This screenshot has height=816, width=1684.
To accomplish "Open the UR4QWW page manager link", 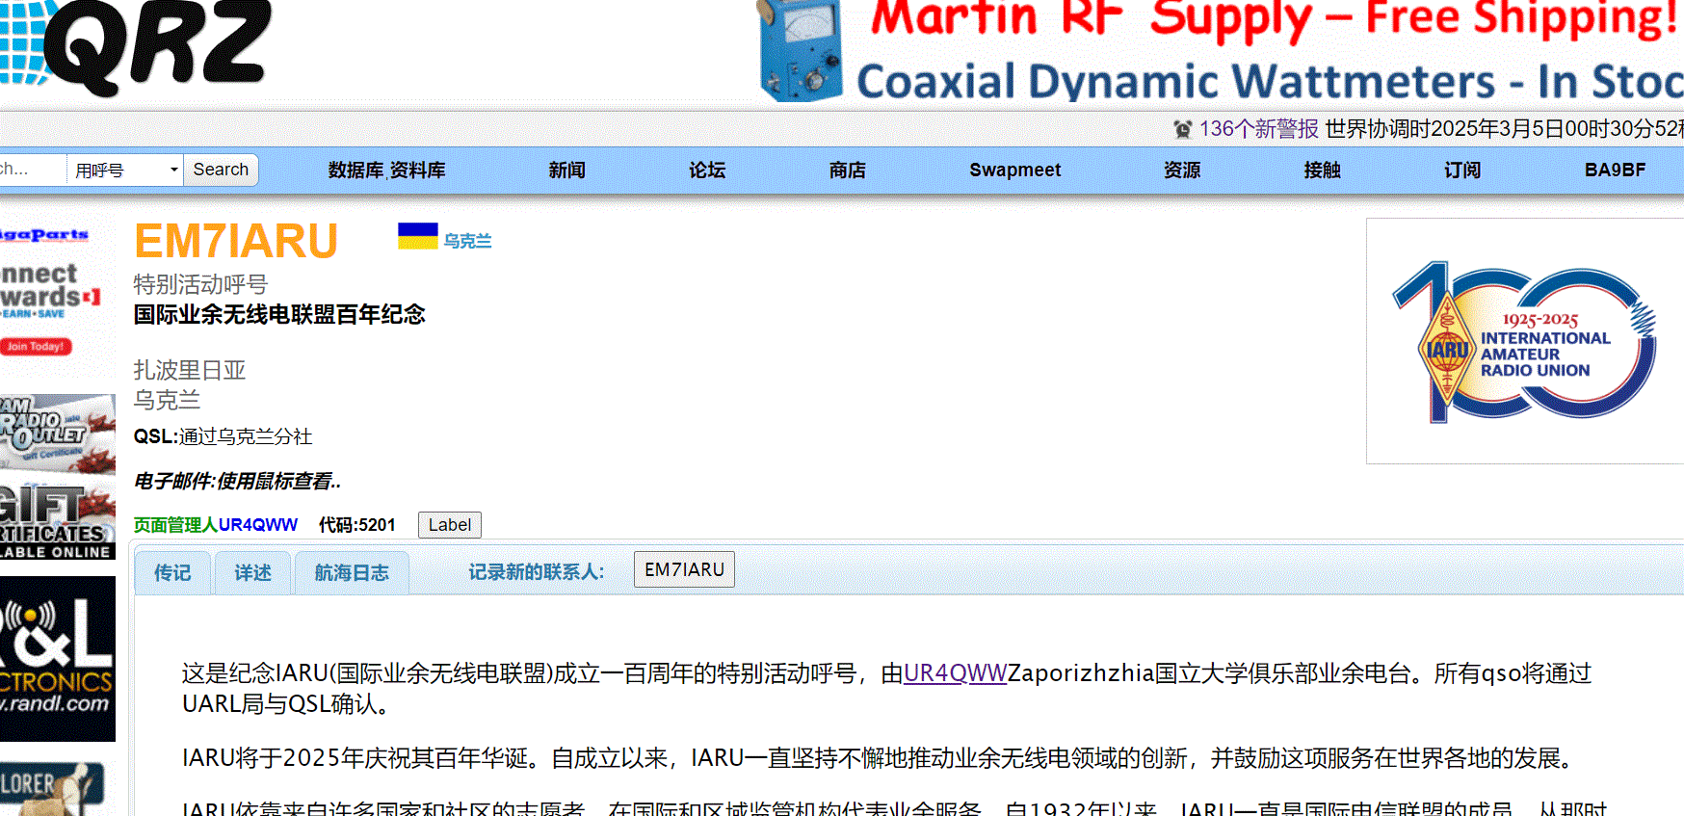I will pos(258,525).
